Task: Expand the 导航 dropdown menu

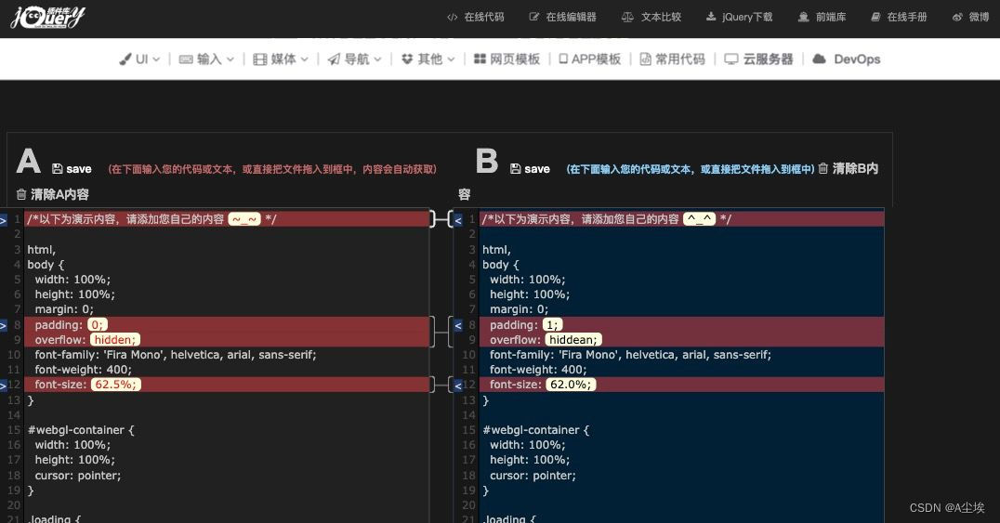Action: click(355, 59)
